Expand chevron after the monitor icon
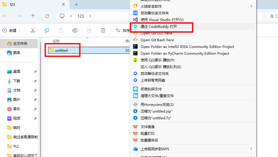 tap(71, 16)
